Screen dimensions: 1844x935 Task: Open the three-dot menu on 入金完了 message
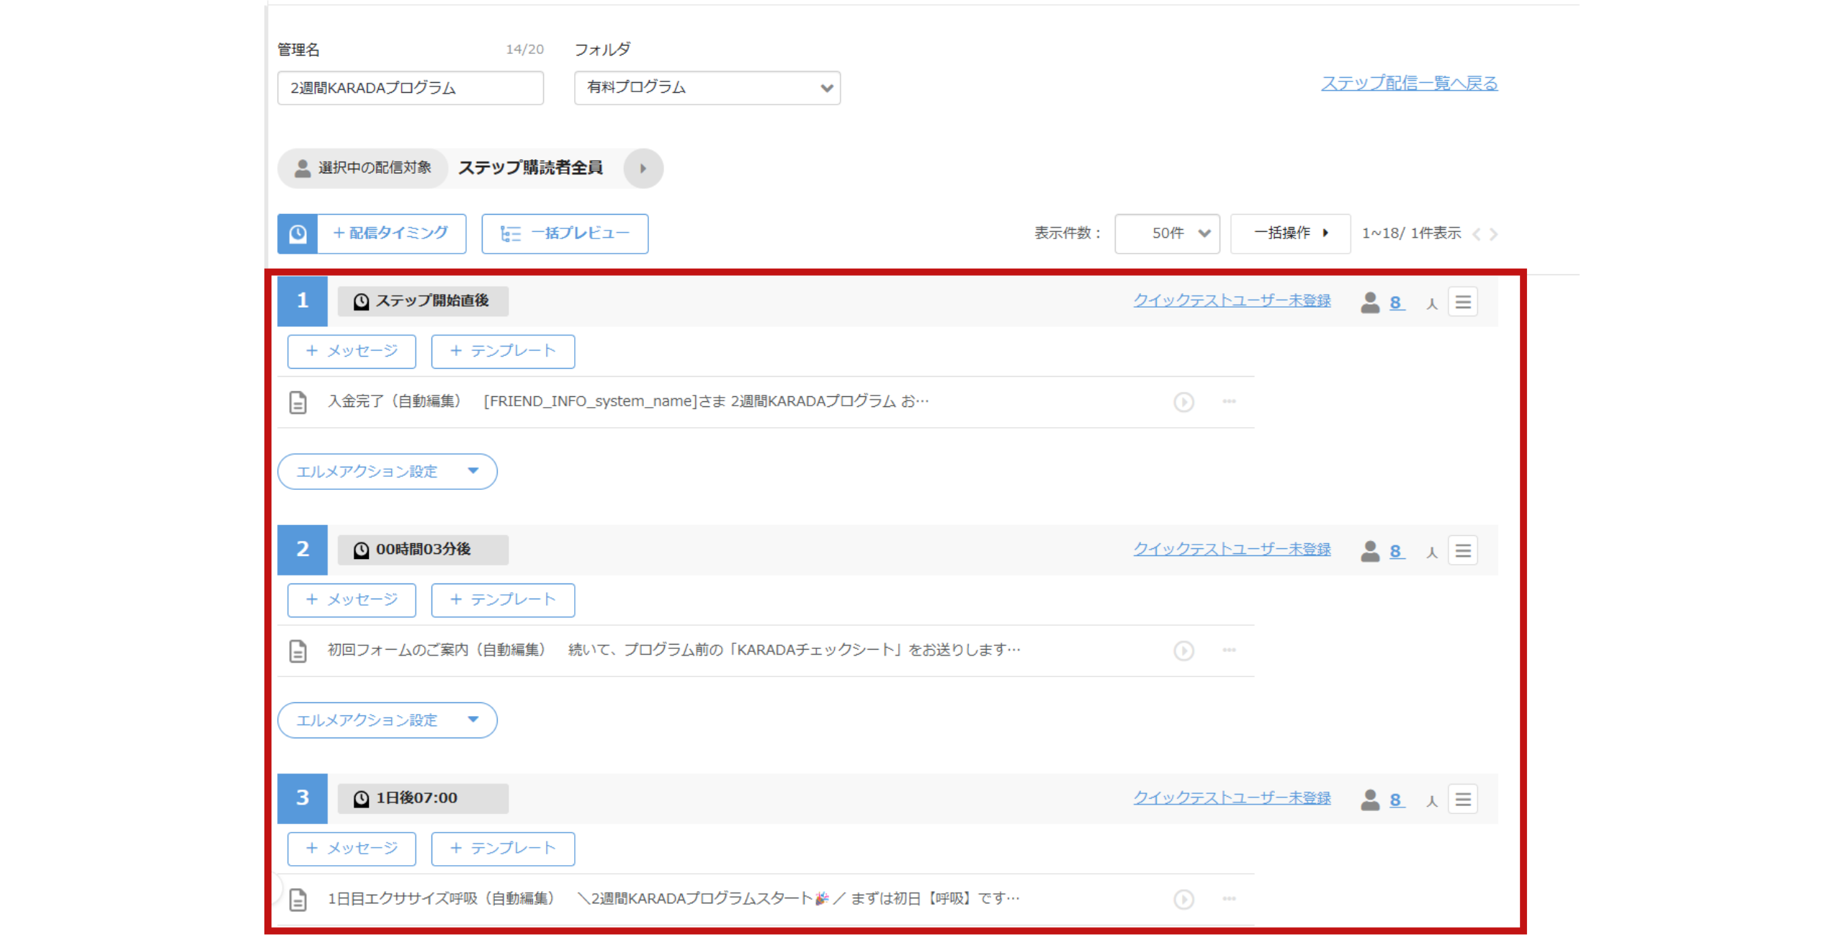pyautogui.click(x=1229, y=401)
